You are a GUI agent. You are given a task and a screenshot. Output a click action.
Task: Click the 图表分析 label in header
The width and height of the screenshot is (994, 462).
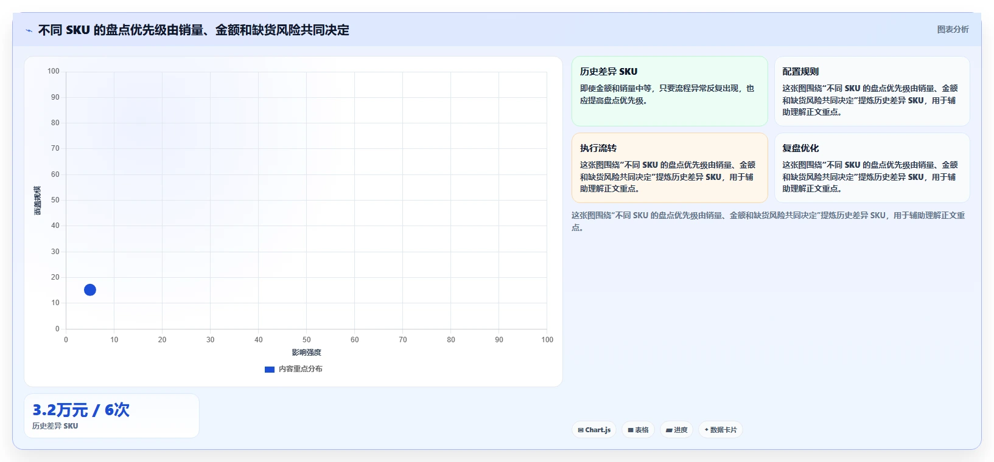pyautogui.click(x=953, y=29)
